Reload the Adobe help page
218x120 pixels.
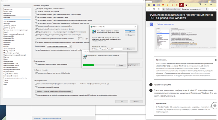tap(159, 9)
